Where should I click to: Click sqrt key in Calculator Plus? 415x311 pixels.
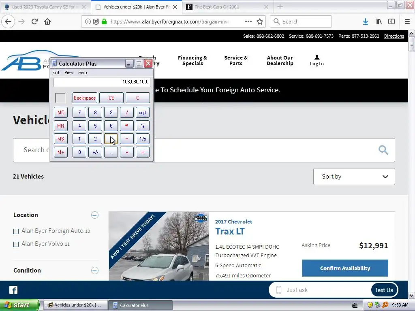click(143, 113)
